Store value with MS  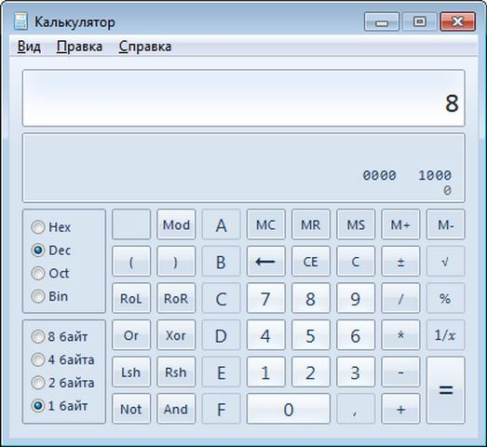click(x=356, y=224)
